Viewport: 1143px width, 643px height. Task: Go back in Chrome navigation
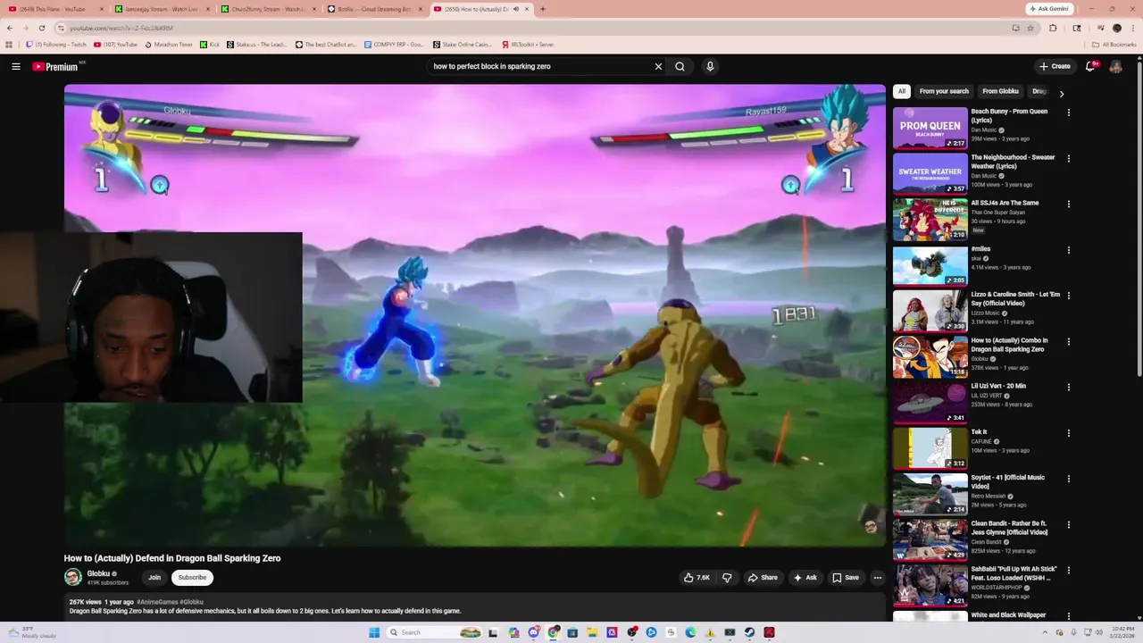10,28
